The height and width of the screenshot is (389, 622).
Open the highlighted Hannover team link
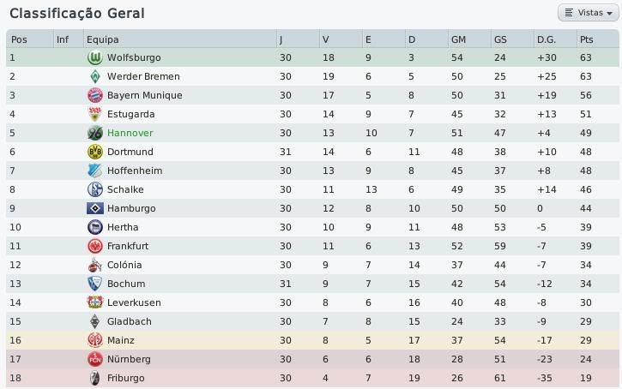click(x=130, y=133)
